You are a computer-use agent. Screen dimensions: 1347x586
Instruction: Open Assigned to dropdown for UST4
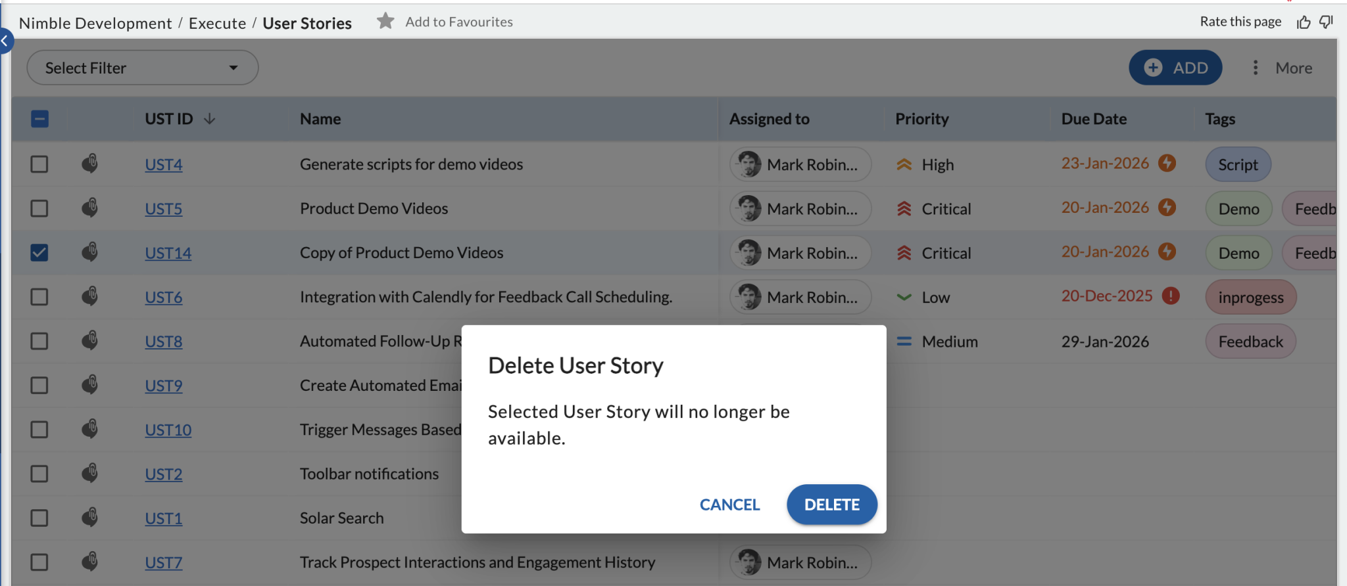tap(800, 164)
